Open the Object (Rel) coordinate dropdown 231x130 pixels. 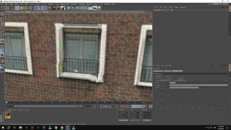123,120
